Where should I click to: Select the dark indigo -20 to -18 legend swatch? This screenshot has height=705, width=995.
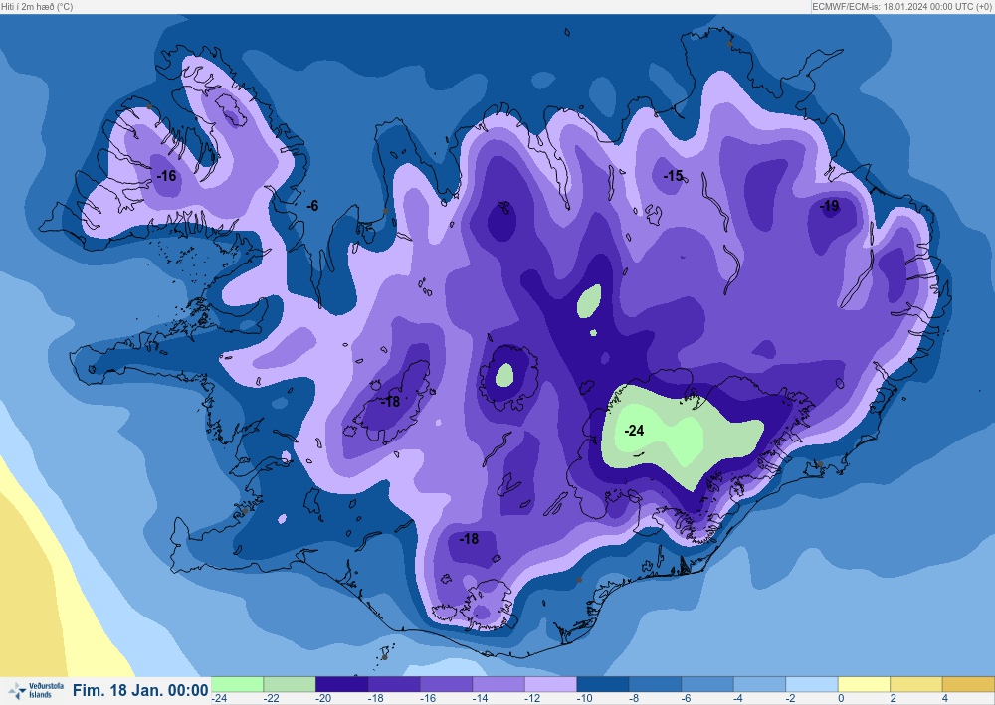pyautogui.click(x=341, y=684)
